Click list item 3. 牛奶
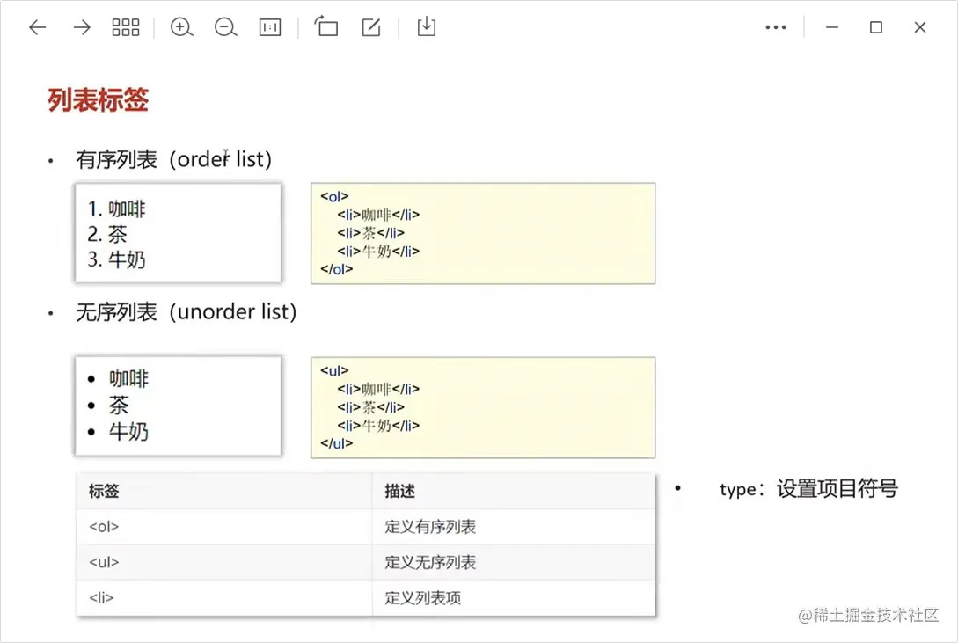The height and width of the screenshot is (643, 958). click(x=117, y=259)
